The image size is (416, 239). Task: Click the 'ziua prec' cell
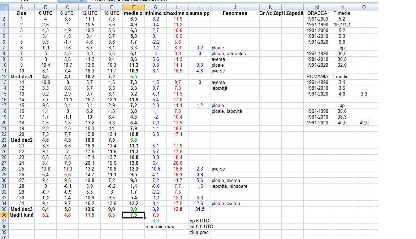(x=199, y=233)
